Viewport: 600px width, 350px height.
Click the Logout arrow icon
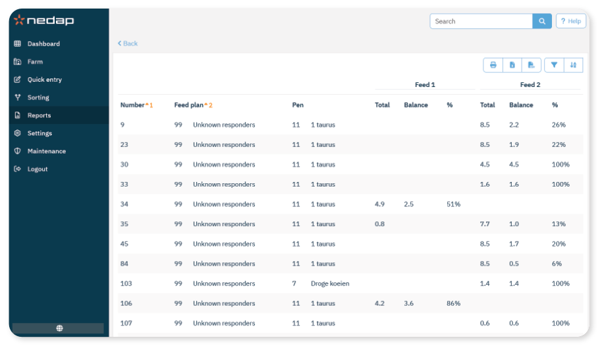pos(18,169)
